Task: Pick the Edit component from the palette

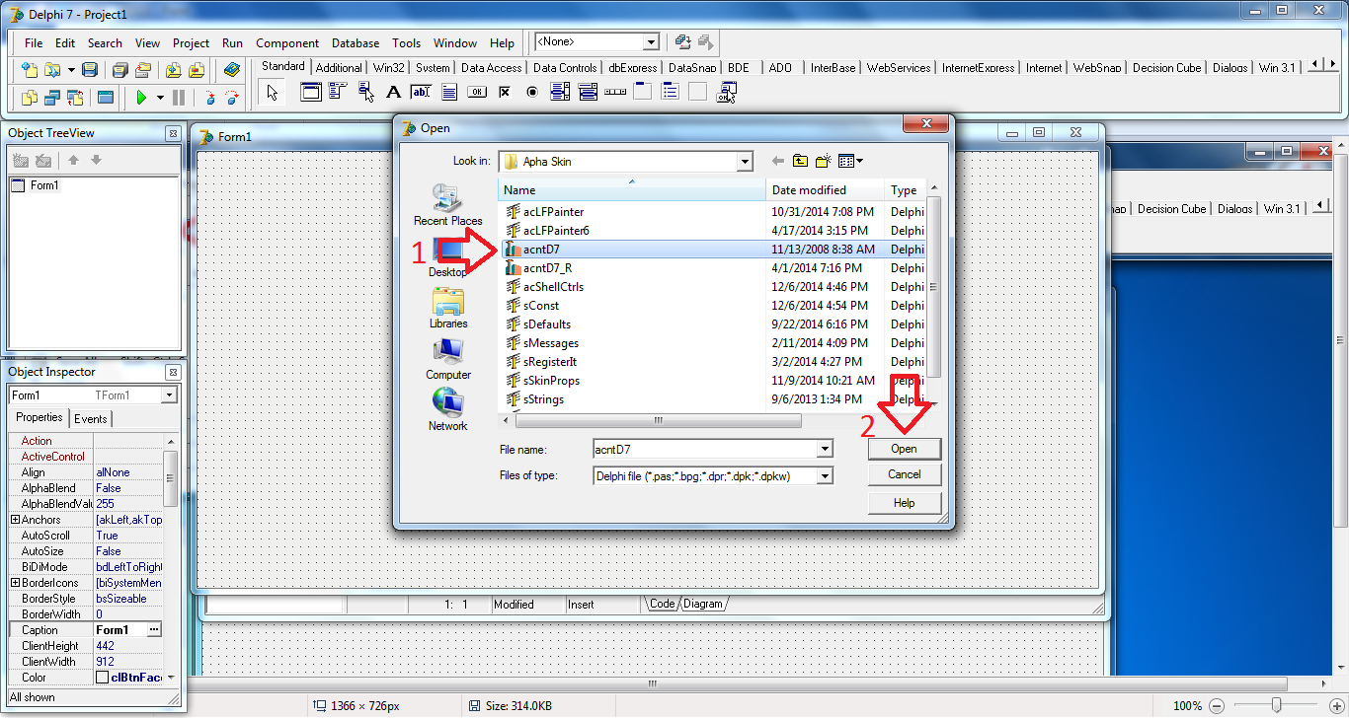Action: 420,93
